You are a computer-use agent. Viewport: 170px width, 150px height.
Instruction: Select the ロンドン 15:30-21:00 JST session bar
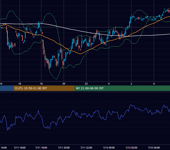(x=44, y=88)
